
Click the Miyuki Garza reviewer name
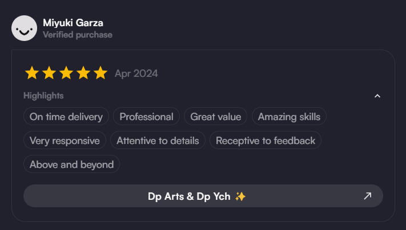pyautogui.click(x=73, y=23)
